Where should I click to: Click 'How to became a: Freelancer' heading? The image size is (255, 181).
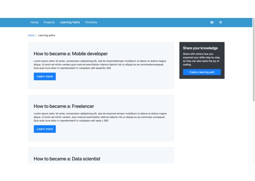[x=64, y=106]
